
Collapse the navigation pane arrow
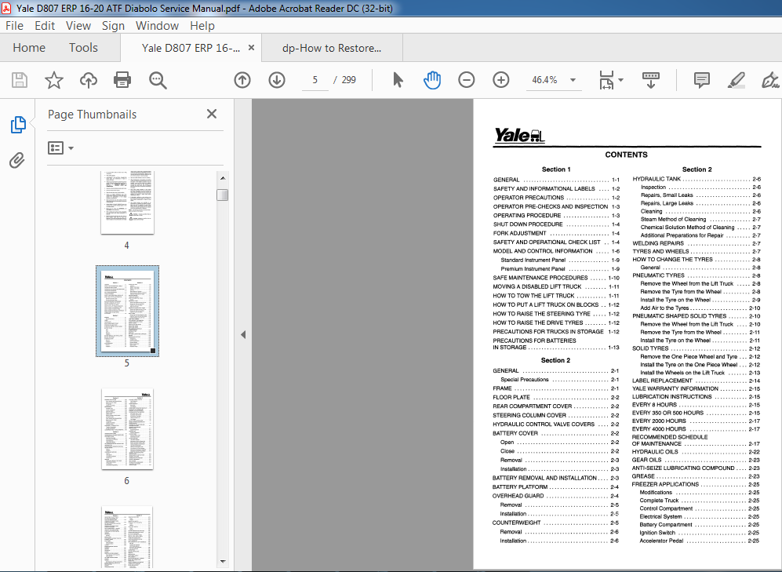(243, 334)
